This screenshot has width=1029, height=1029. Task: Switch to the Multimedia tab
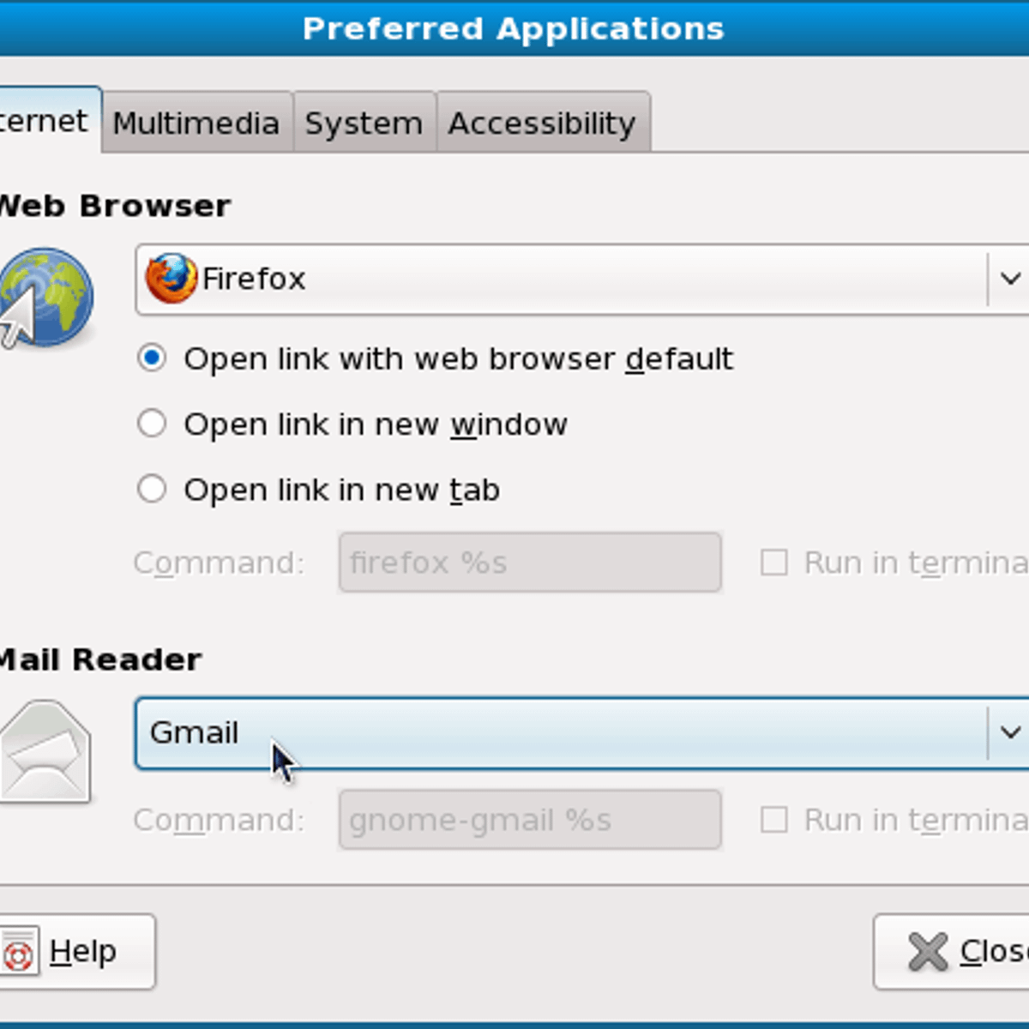click(196, 123)
